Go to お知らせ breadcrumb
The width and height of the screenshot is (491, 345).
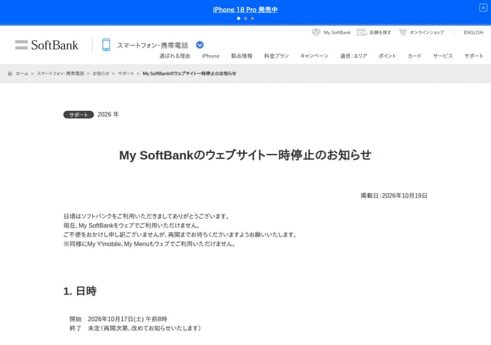(x=101, y=74)
